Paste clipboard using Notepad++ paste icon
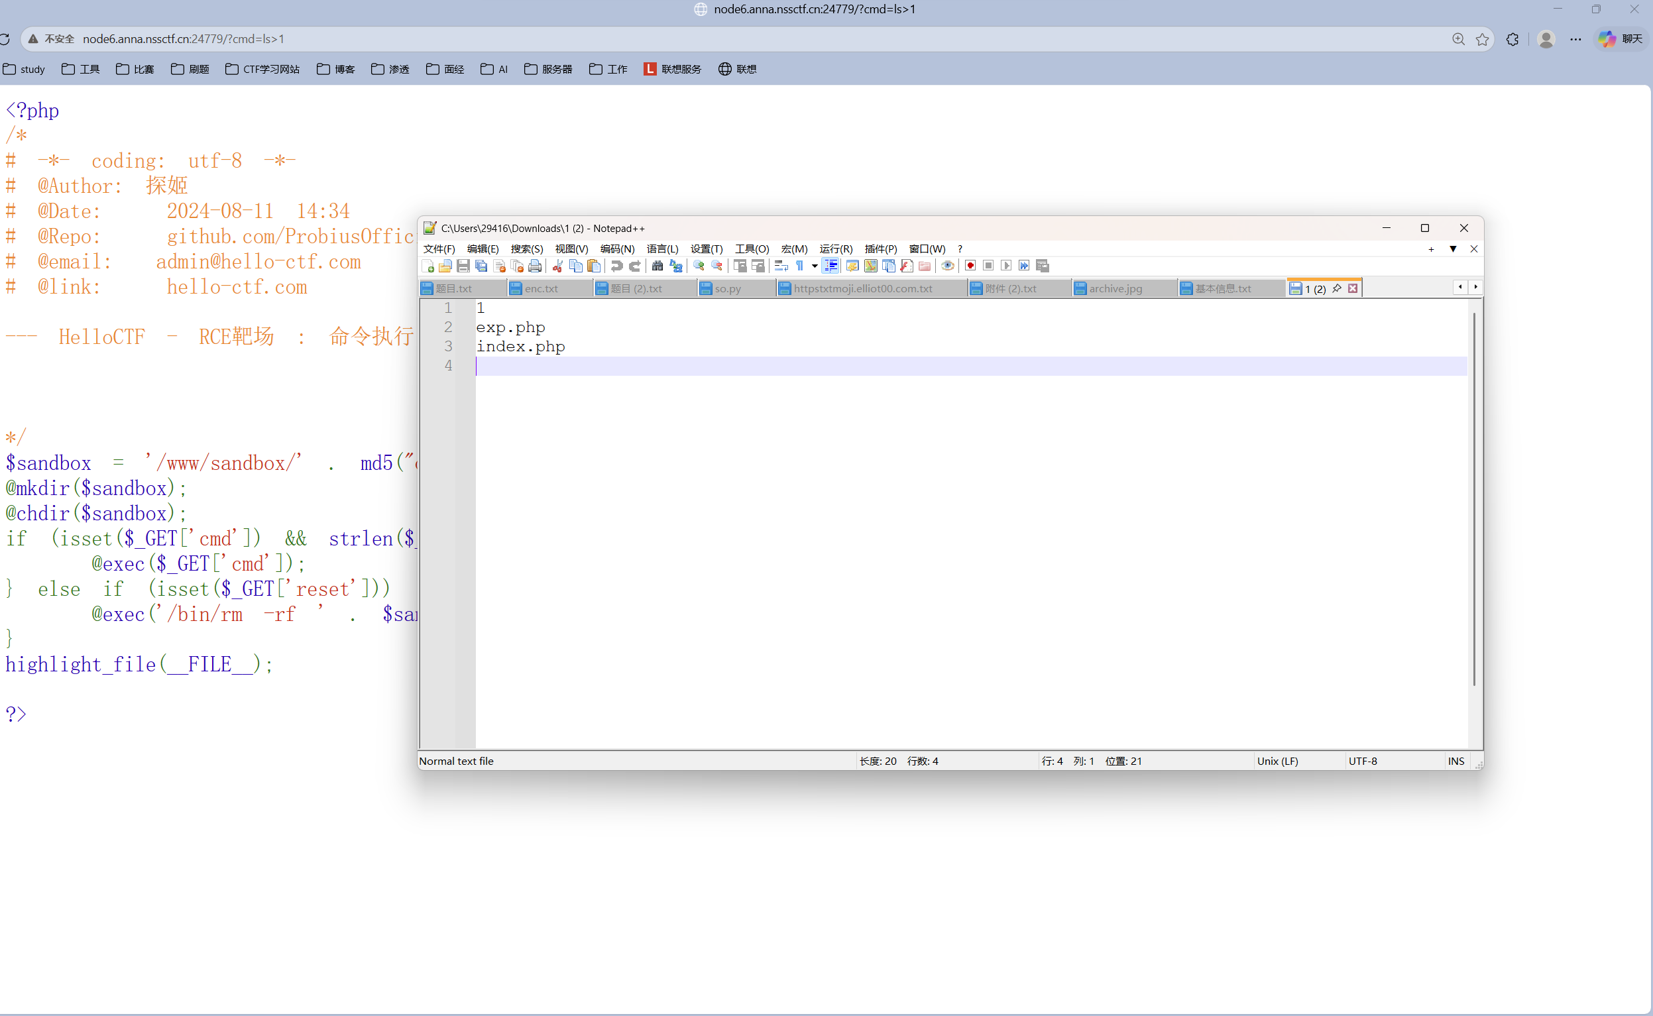Image resolution: width=1653 pixels, height=1016 pixels. click(x=594, y=266)
